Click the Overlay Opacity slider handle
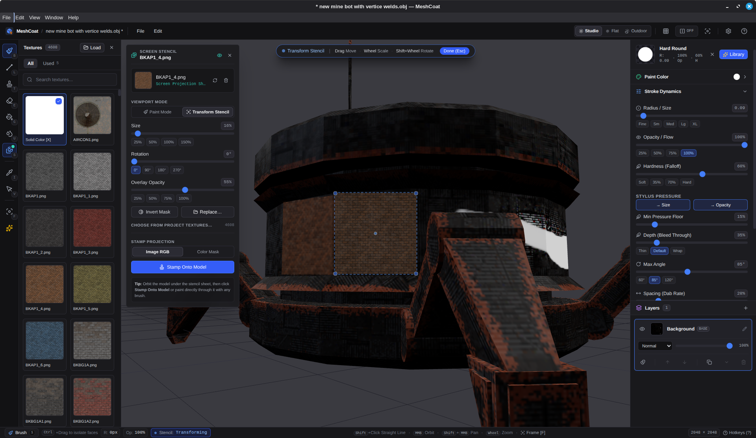This screenshot has width=756, height=438. pos(185,190)
